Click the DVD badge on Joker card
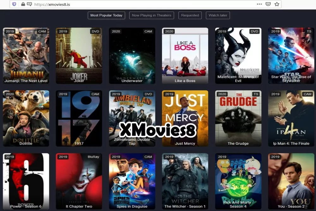The image size is (316, 211). pos(95,31)
